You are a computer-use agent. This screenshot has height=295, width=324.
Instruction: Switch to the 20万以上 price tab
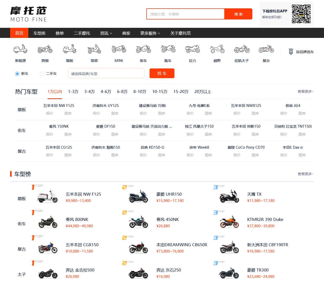(203, 92)
